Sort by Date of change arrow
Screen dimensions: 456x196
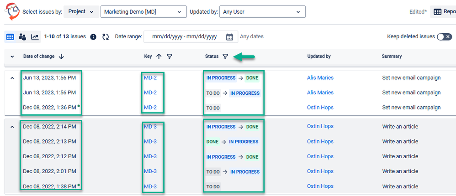[x=61, y=57]
